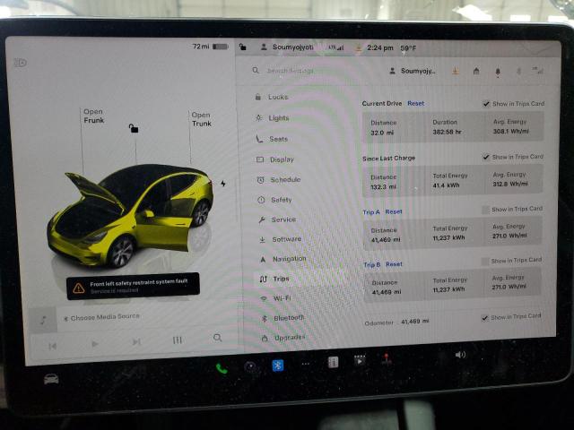Screen dimensions: 574x430
Task: Skip to previous track in media player
Action: click(52, 346)
